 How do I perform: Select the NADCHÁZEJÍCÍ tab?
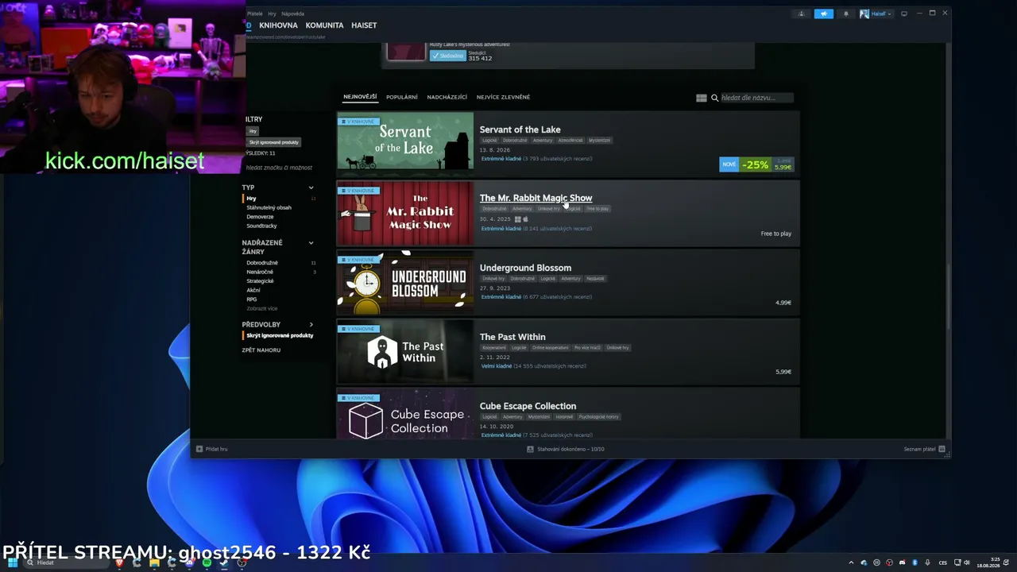point(447,97)
